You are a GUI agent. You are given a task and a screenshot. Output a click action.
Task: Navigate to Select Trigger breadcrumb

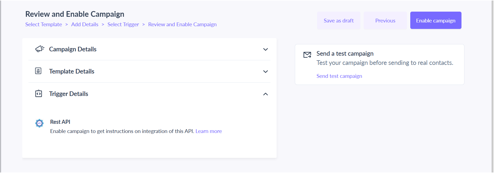[x=123, y=24]
